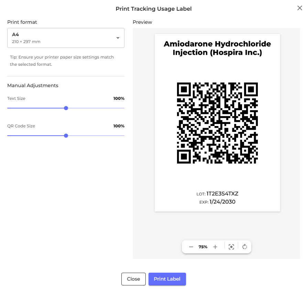This screenshot has height=293, width=307.
Task: Click the QR code in preview
Action: point(217,123)
